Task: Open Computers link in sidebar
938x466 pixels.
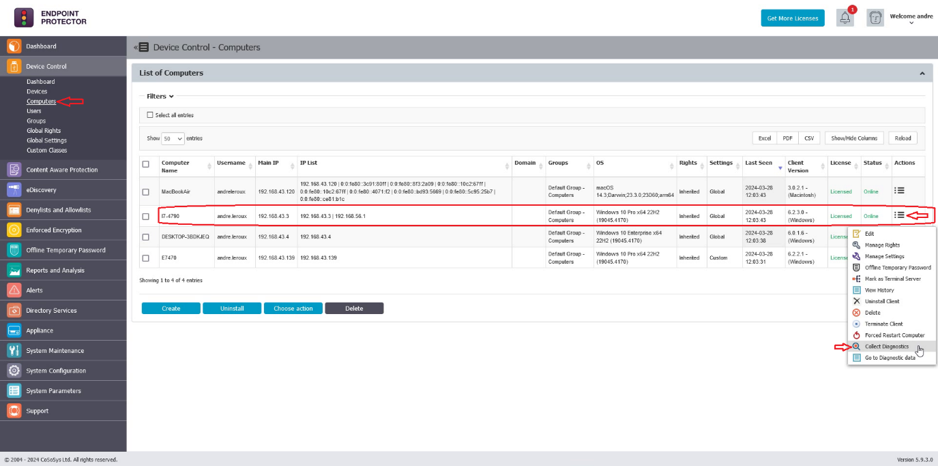Action: coord(41,102)
